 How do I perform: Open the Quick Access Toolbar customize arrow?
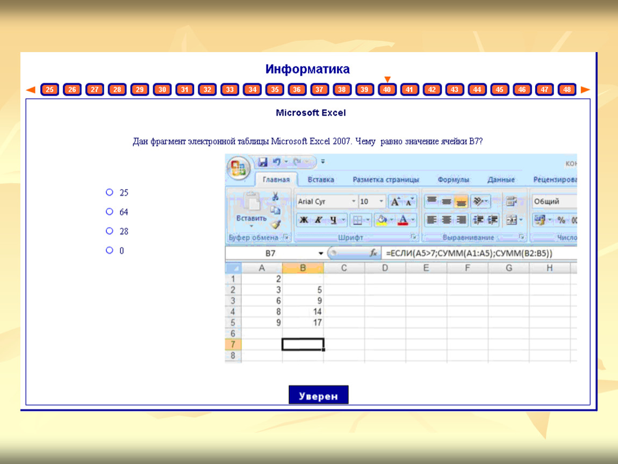point(323,162)
